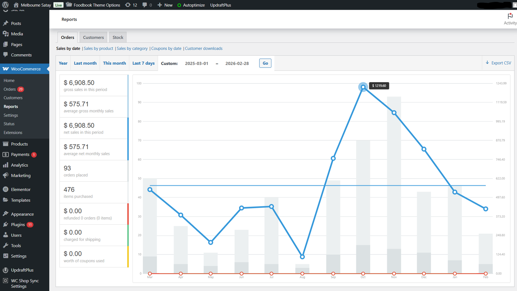517x291 pixels.
Task: Open the updates icon showing 12
Action: click(128, 5)
